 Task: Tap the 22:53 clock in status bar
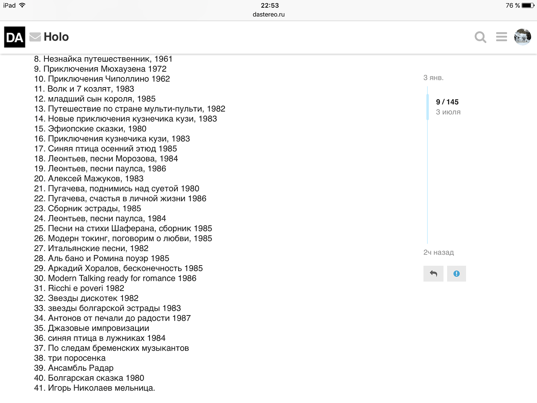point(270,5)
